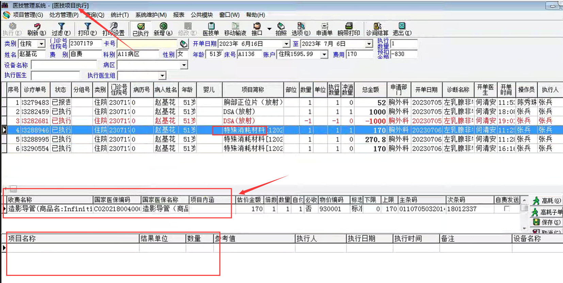This screenshot has height=283, width=563.
Task: Open the 医技单 medical tech form
Action: coord(211,29)
